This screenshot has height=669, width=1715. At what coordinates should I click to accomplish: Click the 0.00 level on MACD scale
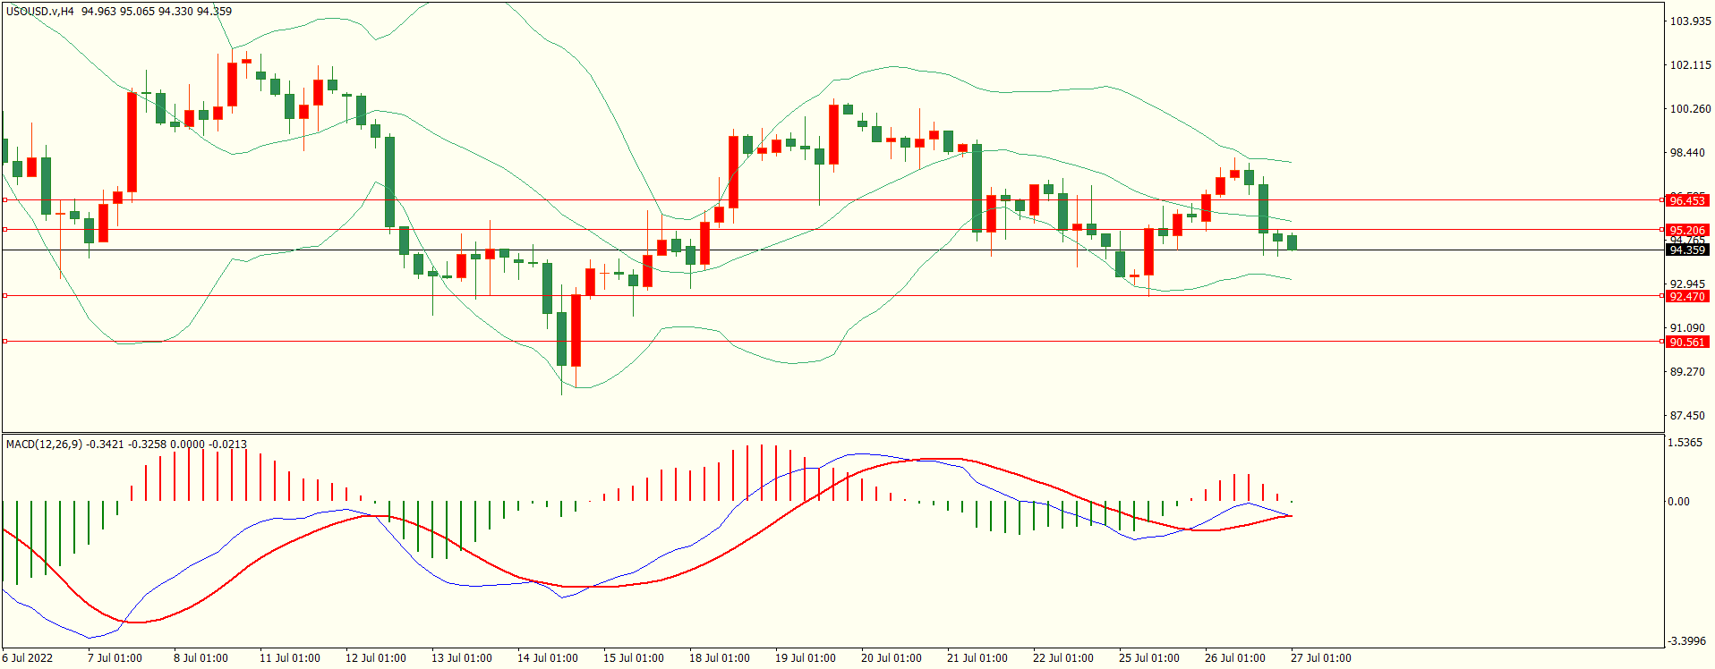[1678, 502]
